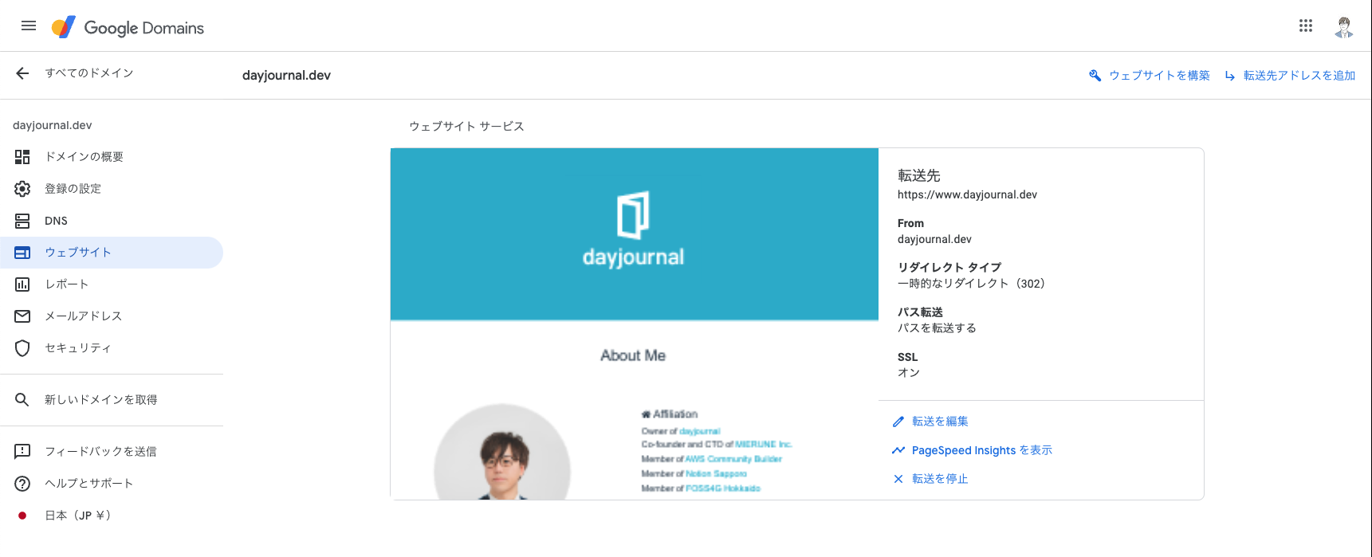The height and width of the screenshot is (557, 1372).
Task: Click the dayjournal website preview thumbnail
Action: pos(635,324)
